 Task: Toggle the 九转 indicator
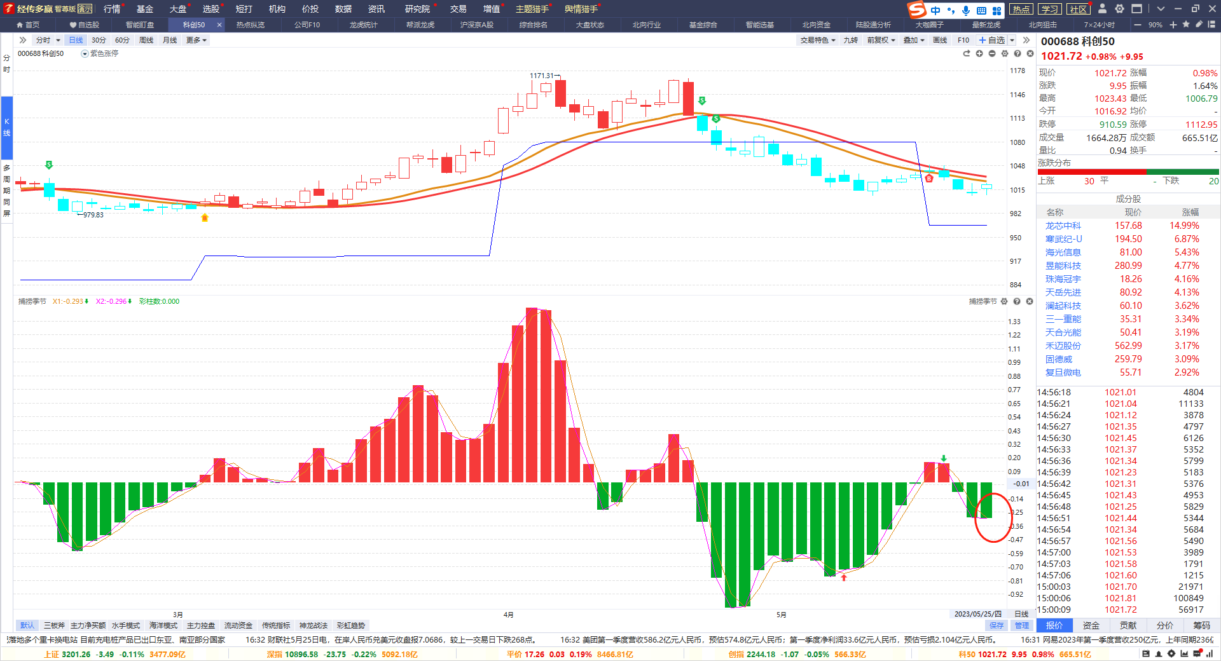[851, 40]
